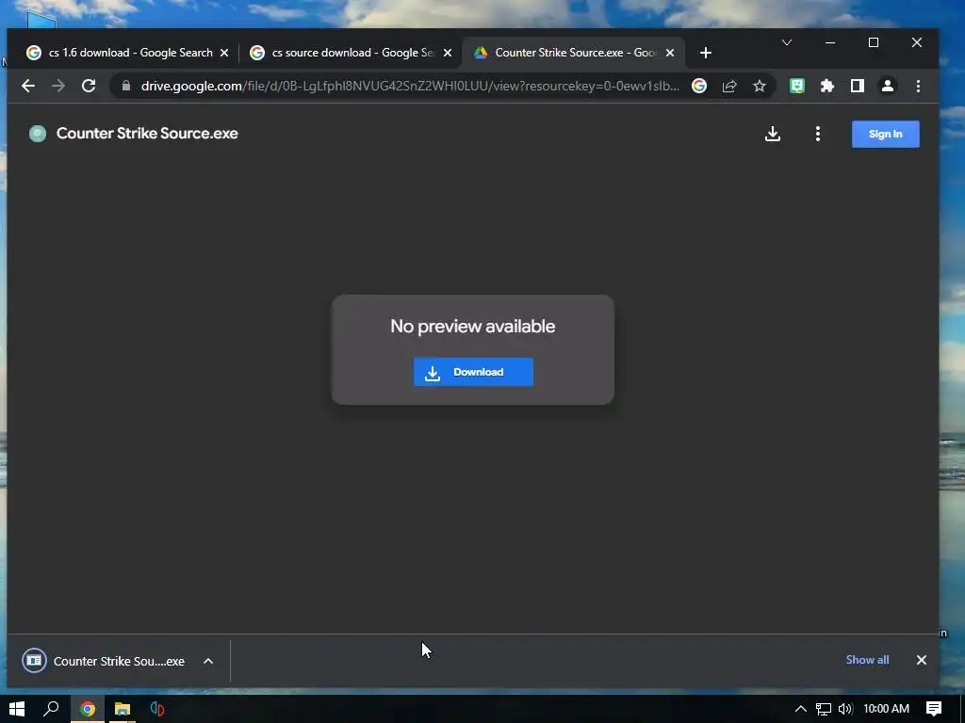The width and height of the screenshot is (965, 723).
Task: Click the browser forward arrow
Action: (58, 86)
